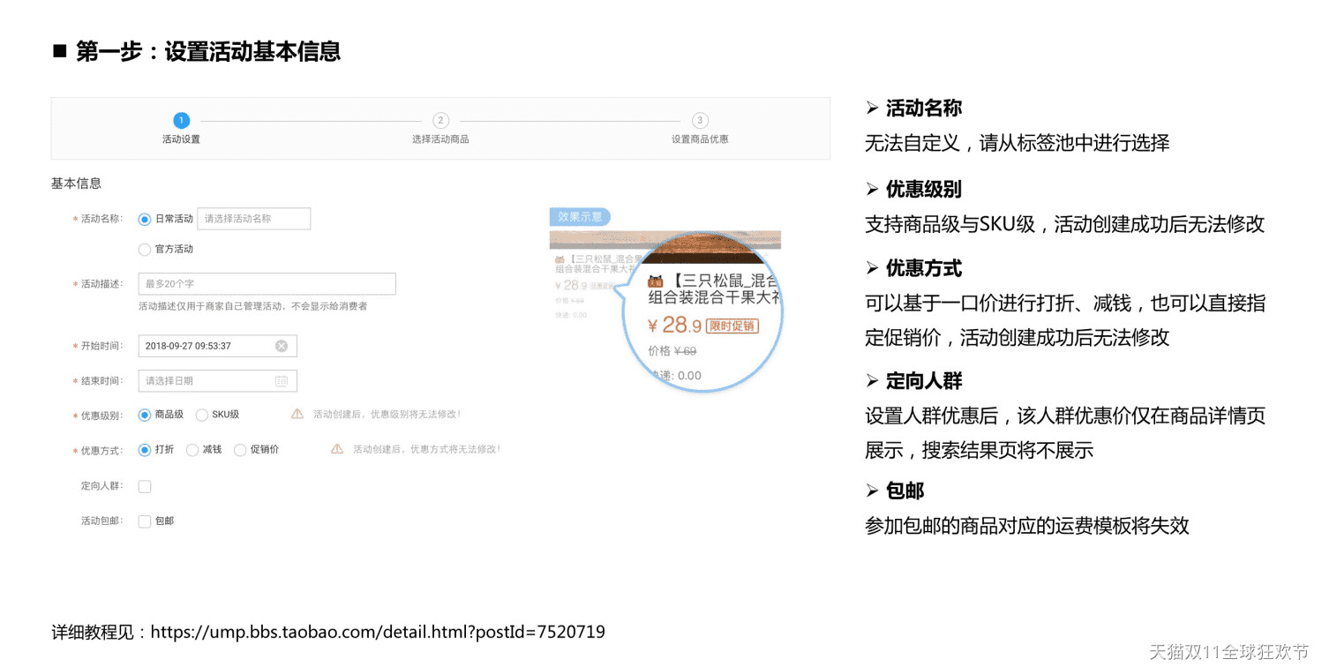Clear the start time with the X icon

click(282, 346)
